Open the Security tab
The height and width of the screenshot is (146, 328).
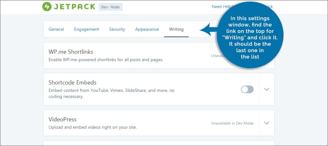117,29
